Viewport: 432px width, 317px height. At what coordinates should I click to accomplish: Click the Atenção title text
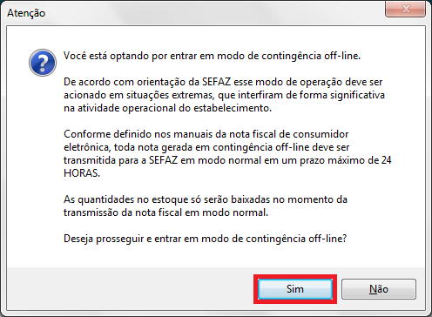[x=26, y=13]
